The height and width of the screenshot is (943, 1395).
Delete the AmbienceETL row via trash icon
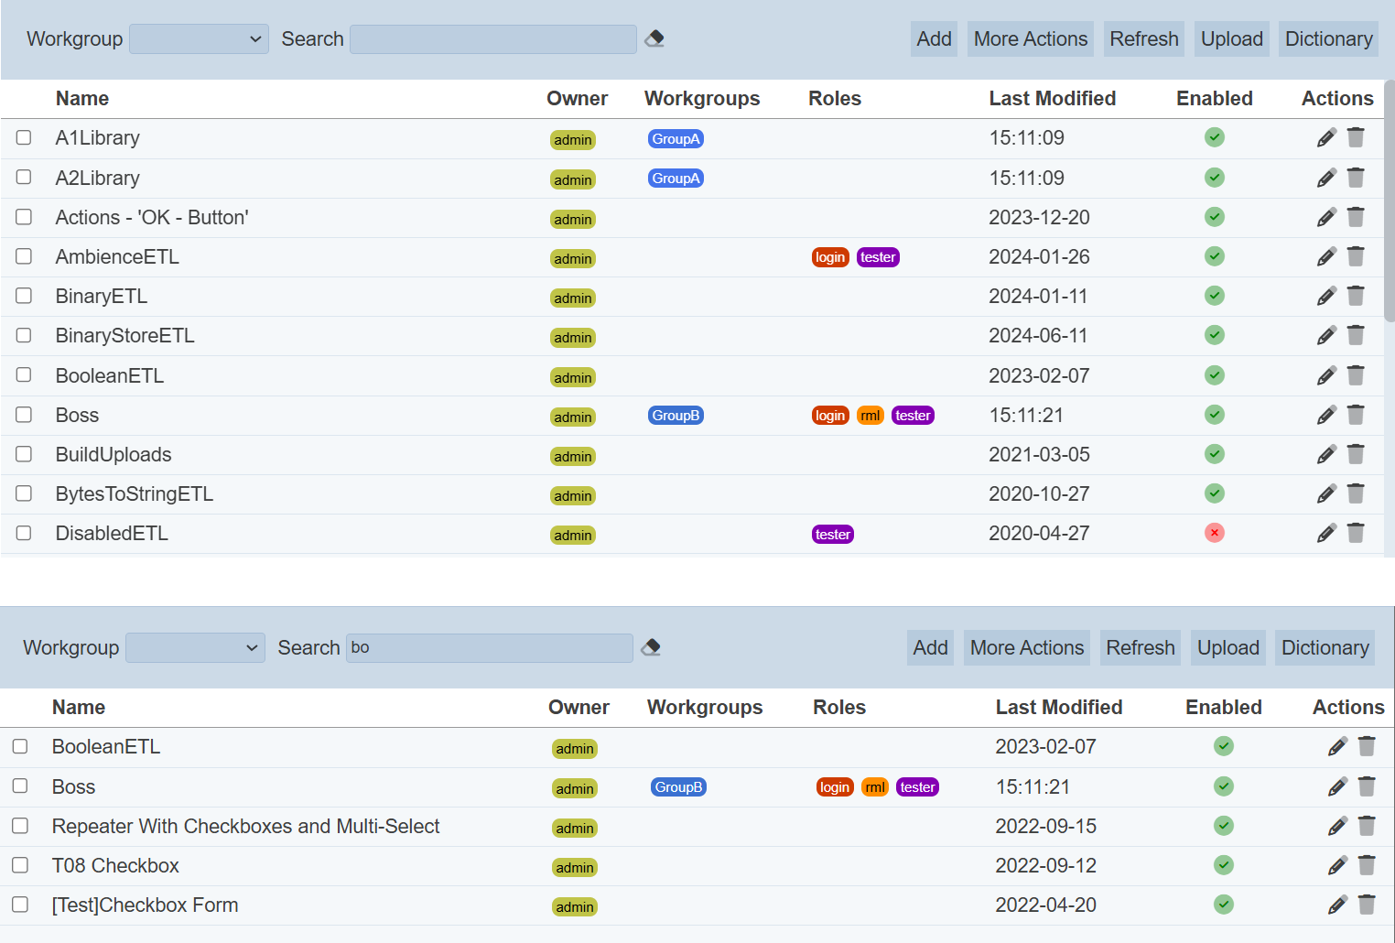(1356, 257)
